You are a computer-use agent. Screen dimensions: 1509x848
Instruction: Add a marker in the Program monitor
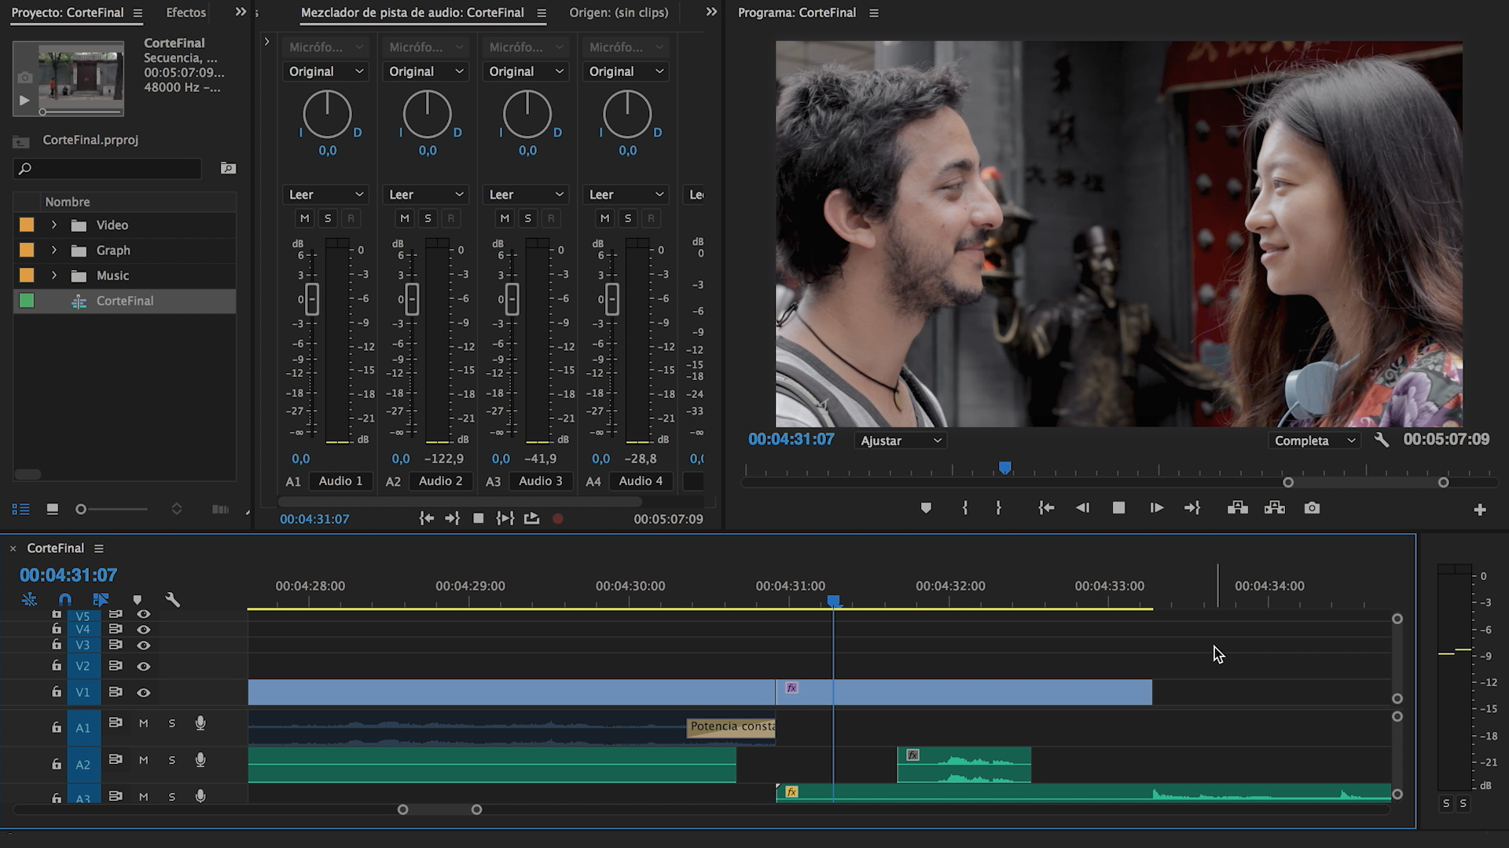coord(926,508)
